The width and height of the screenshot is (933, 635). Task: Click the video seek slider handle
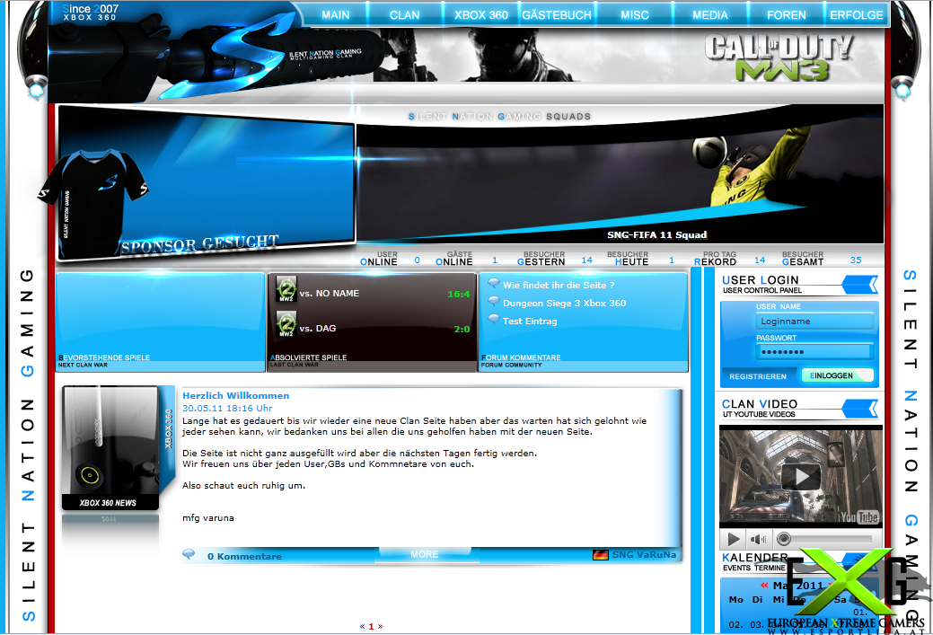pos(784,539)
